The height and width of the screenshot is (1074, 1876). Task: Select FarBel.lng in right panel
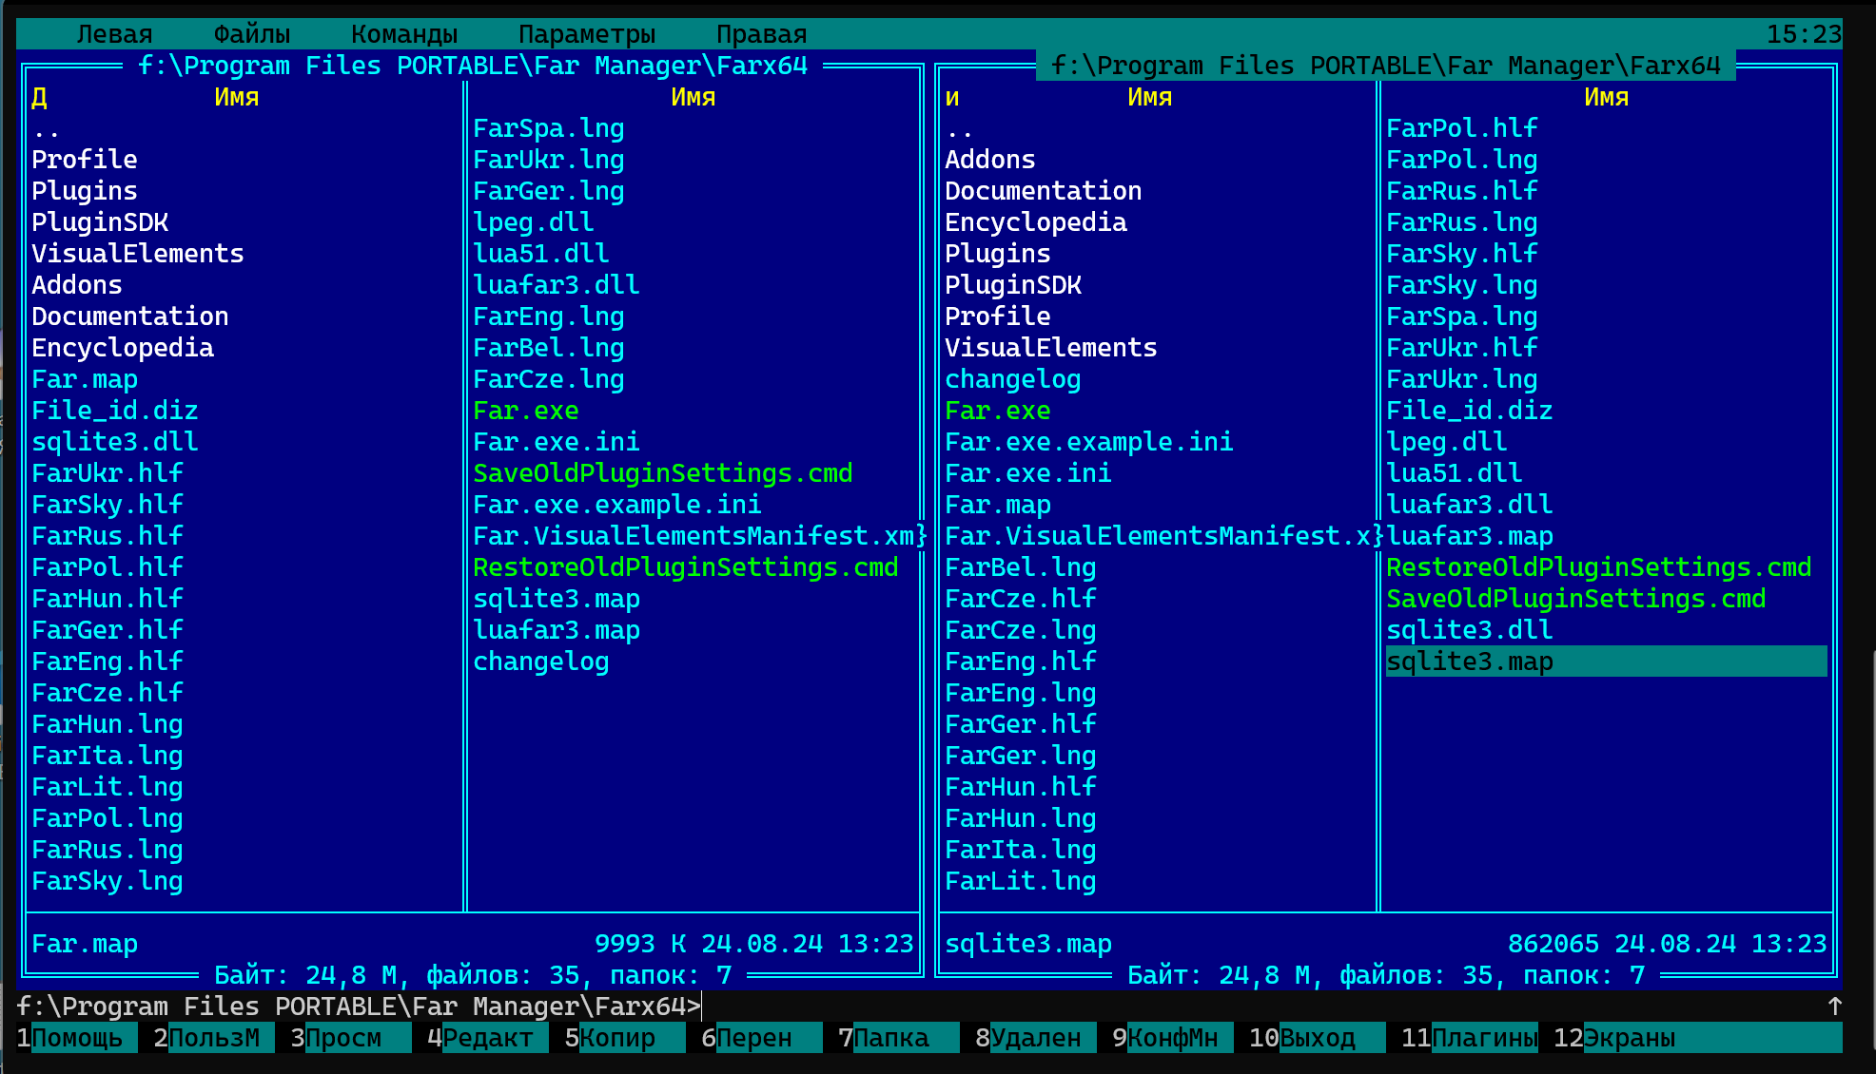click(1021, 567)
